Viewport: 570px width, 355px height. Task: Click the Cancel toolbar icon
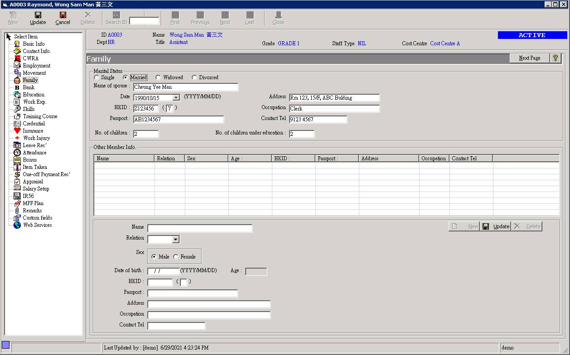[63, 15]
